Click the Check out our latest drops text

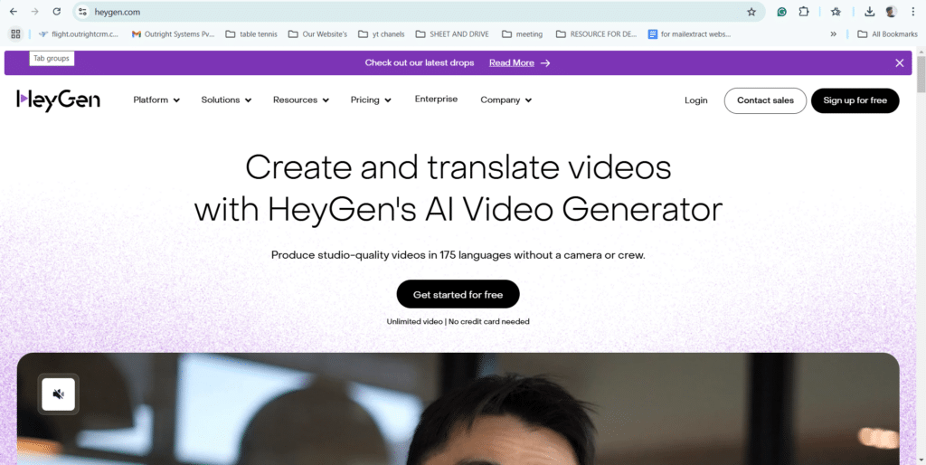tap(420, 62)
